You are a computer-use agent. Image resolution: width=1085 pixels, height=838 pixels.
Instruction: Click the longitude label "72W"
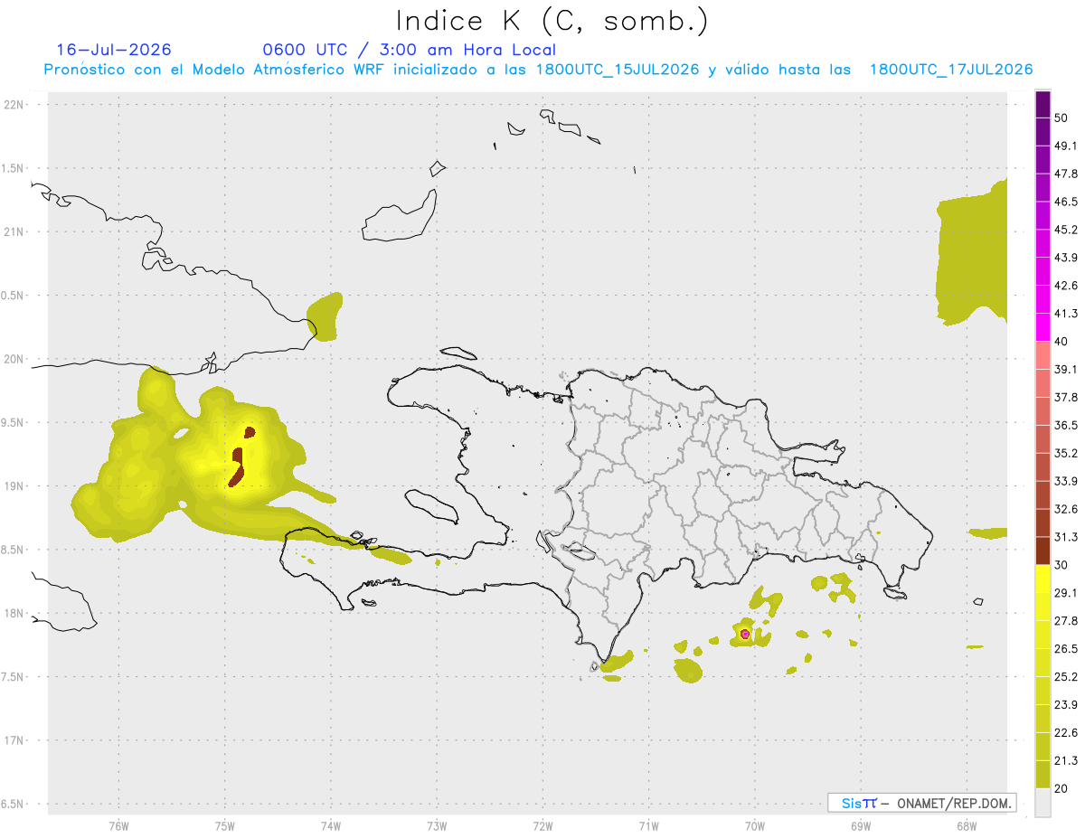(542, 827)
